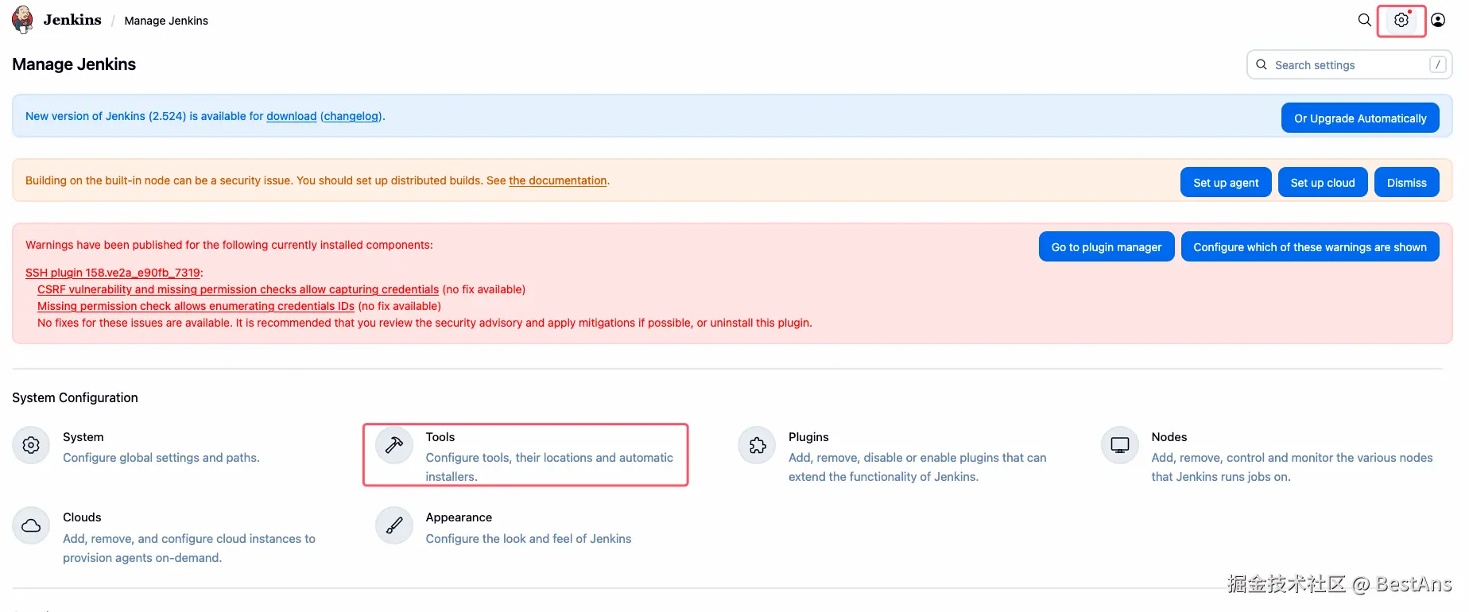Click 'Add, remove, control and monitor' nodes description
The image size is (1469, 612).
coord(1292,467)
